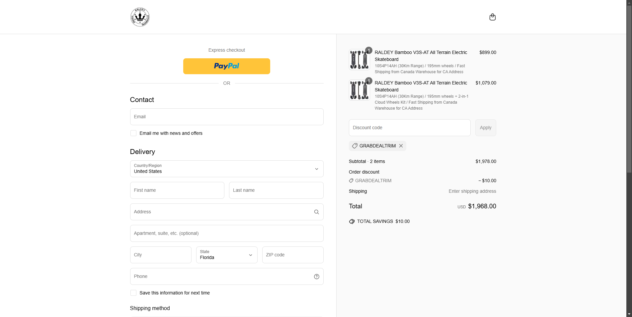Click the TOTAL SAVINGS tag icon
632x317 pixels.
click(x=352, y=221)
